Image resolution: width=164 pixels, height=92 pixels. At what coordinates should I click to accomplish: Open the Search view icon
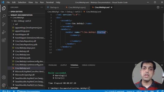tap(4, 16)
